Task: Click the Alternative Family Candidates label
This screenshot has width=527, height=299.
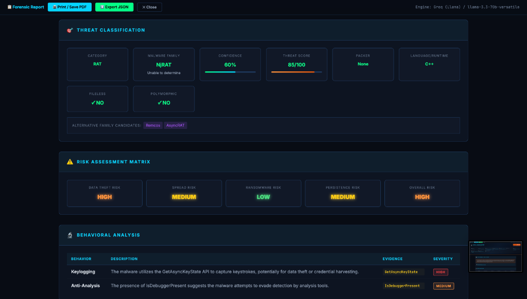Action: tap(107, 125)
